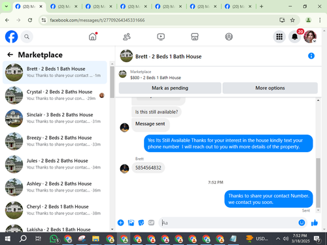
Task: Choose a sticker using the sticker icon
Action: [141, 223]
